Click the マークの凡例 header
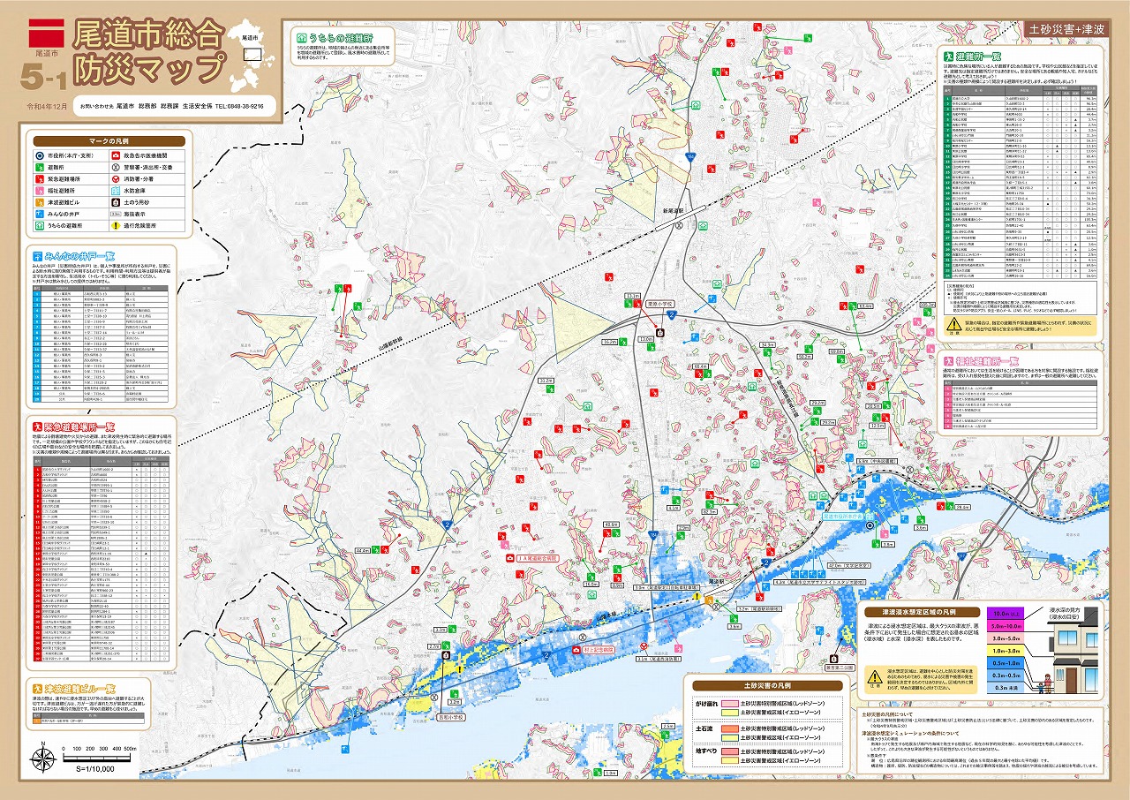1130x800 pixels. coord(109,141)
